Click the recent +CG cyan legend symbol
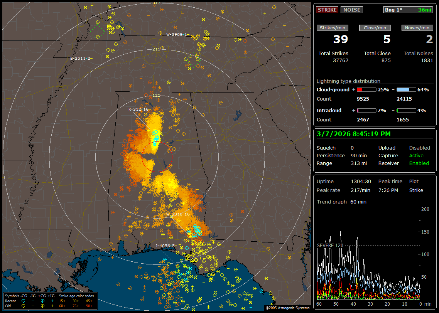The height and width of the screenshot is (313, 439). tap(42, 301)
